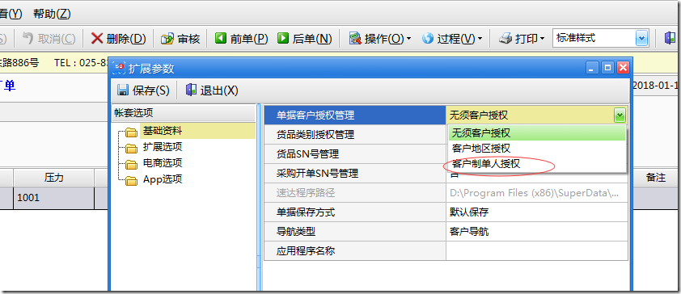Image resolution: width=681 pixels, height=294 pixels.
Task: Click the 取消(C) toolbar button
Action: pyautogui.click(x=49, y=39)
